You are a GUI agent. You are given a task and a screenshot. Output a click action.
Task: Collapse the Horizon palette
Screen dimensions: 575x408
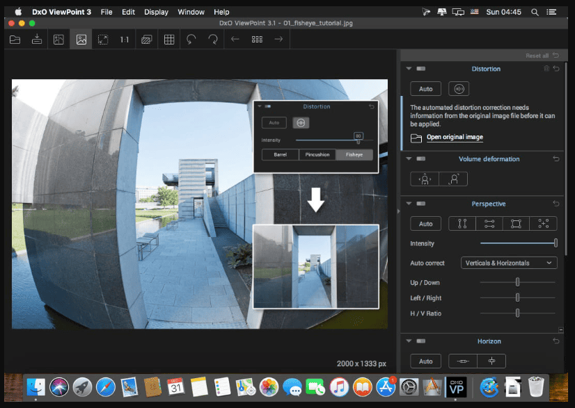(409, 341)
